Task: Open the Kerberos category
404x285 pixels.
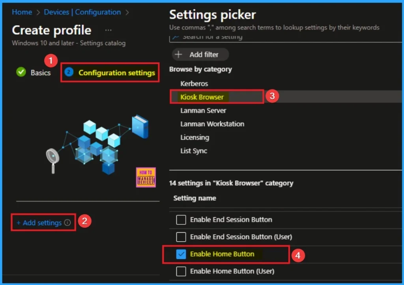Action: point(194,83)
